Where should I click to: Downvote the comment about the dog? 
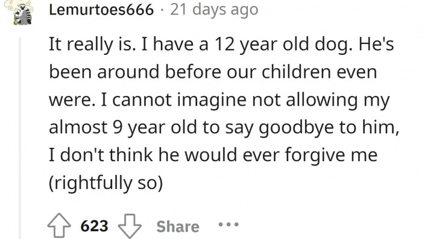tap(130, 226)
